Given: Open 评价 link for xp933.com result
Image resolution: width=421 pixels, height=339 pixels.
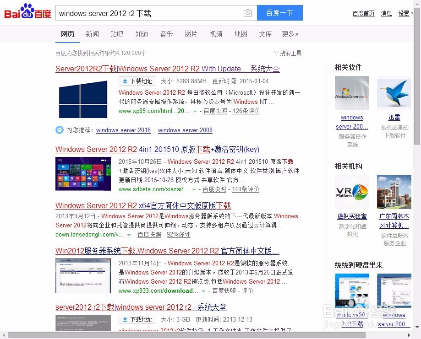Looking at the screenshot, I should (x=247, y=291).
